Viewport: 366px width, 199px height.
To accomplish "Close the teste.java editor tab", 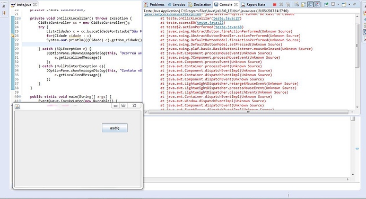I will (35, 4).
